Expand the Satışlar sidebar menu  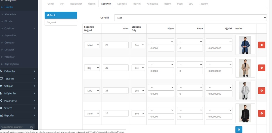coord(19,86)
